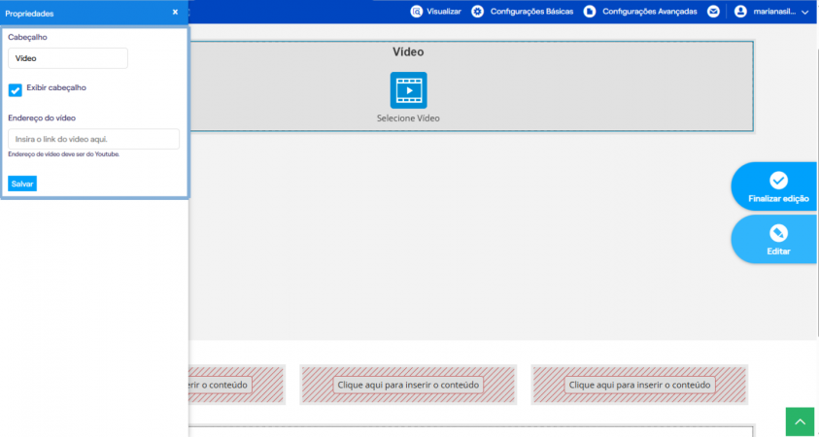Select the video film-strip icon
819x437 pixels.
pos(408,90)
